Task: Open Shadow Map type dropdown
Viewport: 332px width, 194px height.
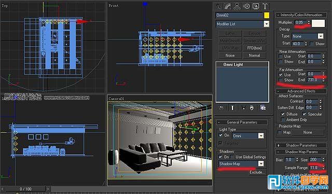Action: (x=261, y=164)
